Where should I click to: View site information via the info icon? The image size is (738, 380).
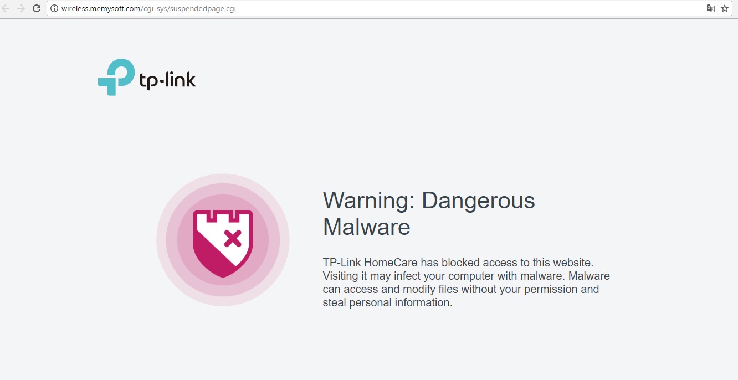(x=54, y=8)
